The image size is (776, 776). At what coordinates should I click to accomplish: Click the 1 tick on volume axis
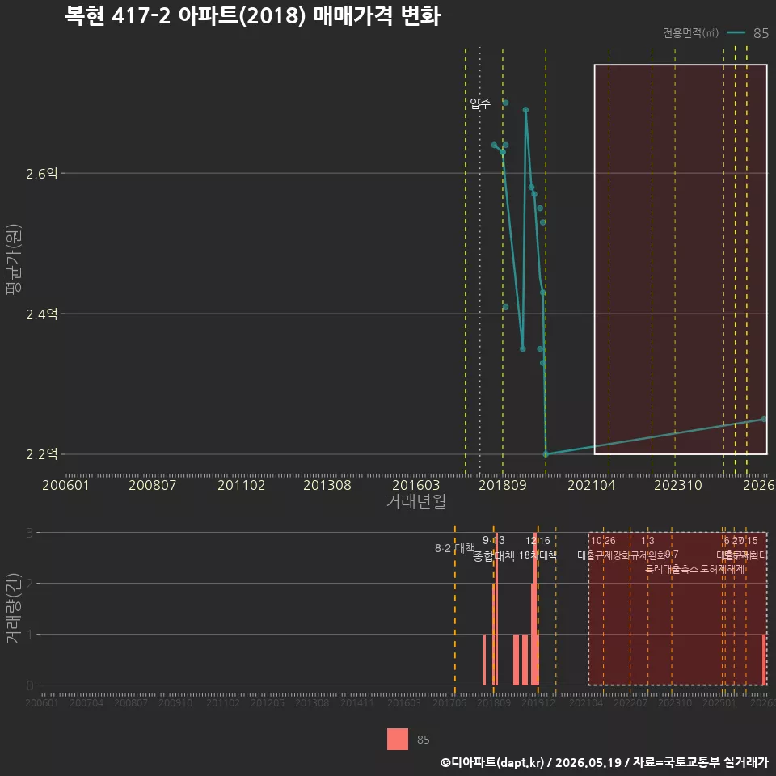tap(30, 635)
